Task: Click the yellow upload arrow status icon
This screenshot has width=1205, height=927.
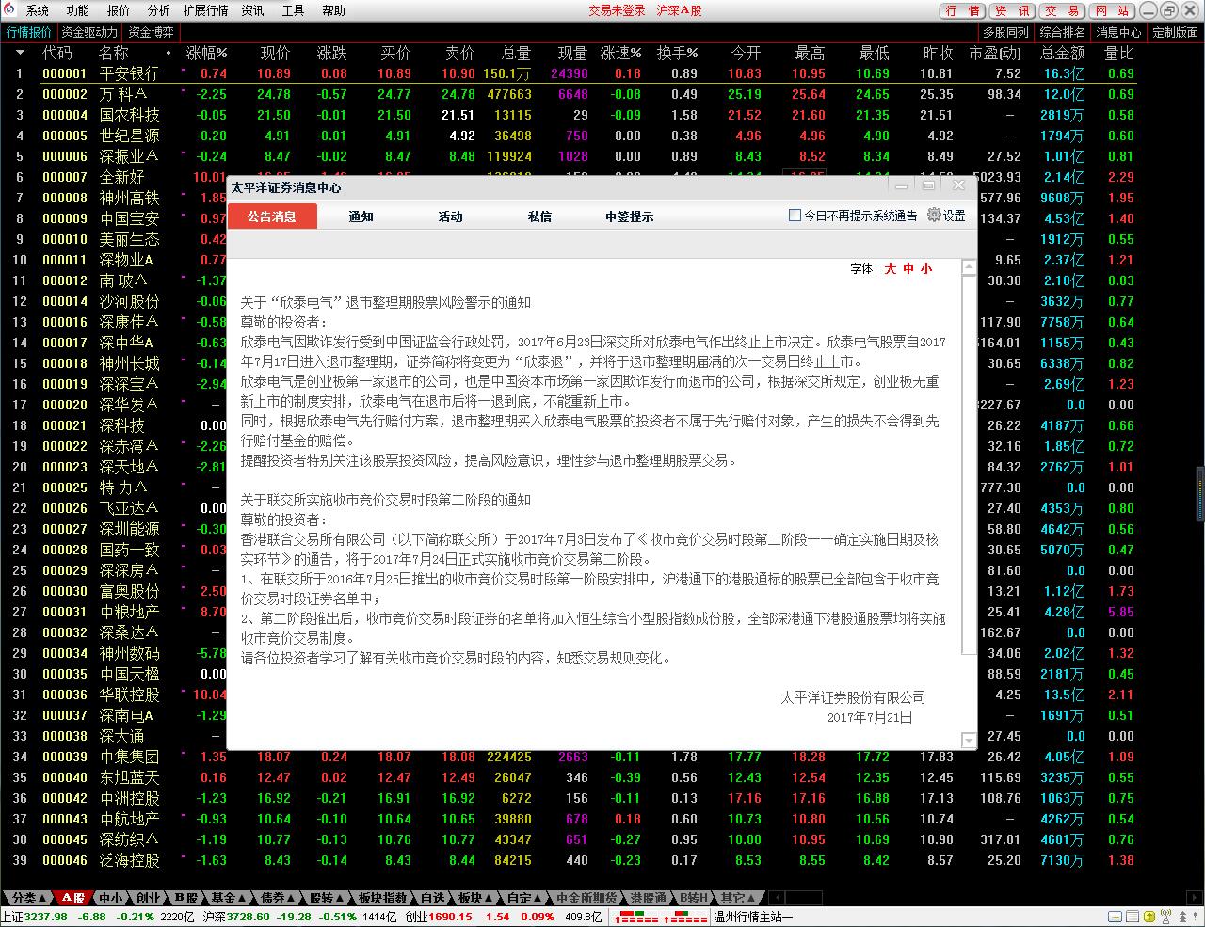Action: (x=1149, y=917)
